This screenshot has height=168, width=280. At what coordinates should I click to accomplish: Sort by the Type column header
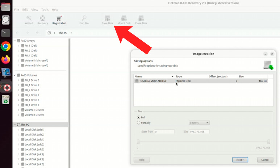click(x=191, y=76)
